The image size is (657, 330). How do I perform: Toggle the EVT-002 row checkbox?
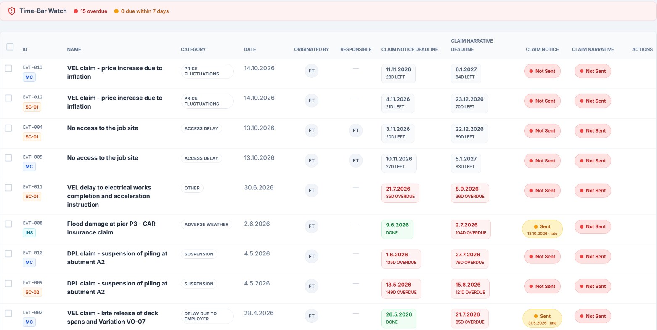(8, 314)
